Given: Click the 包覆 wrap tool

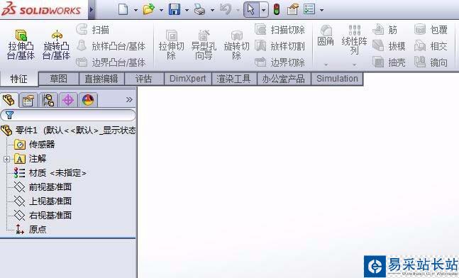Looking at the screenshot, I should (x=431, y=30).
